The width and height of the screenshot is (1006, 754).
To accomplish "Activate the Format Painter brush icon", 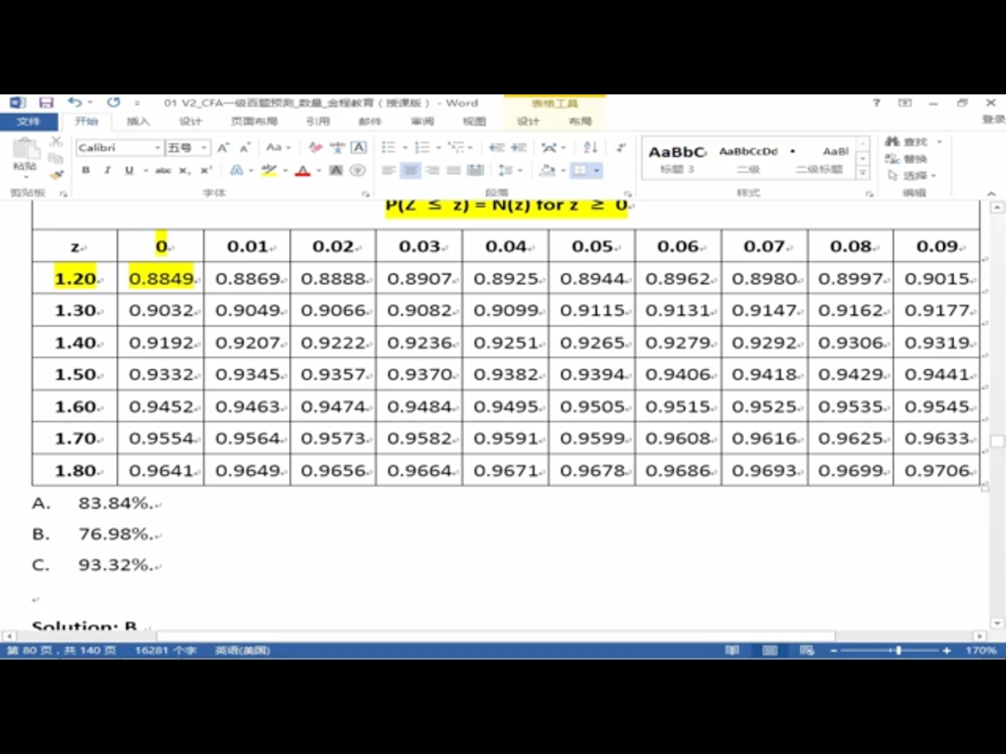I will tap(56, 175).
